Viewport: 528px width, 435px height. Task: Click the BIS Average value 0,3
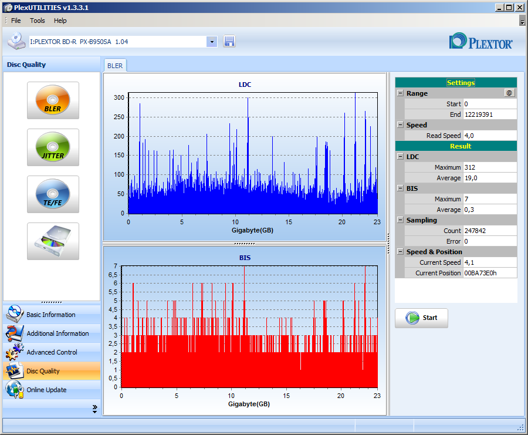coord(490,209)
